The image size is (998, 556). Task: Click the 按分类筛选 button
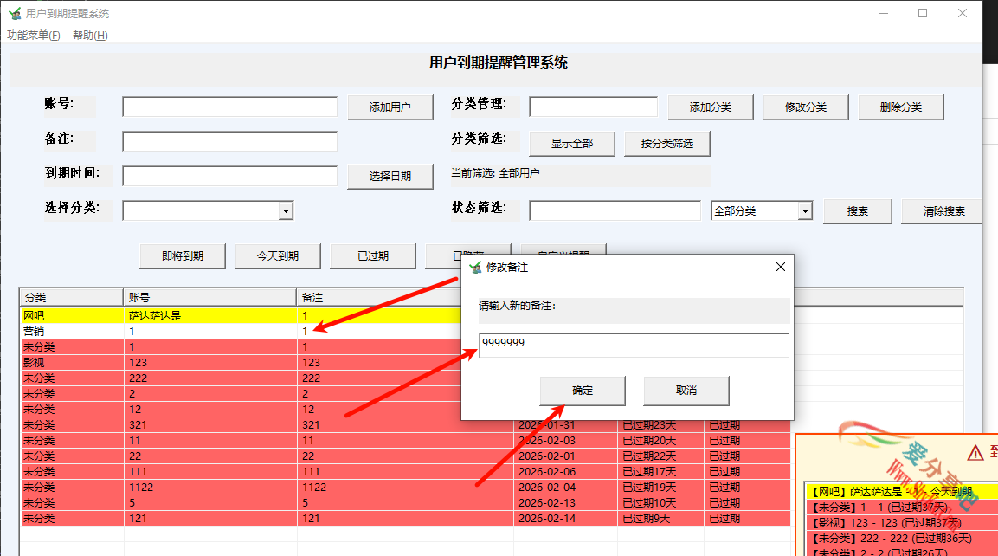tap(666, 143)
